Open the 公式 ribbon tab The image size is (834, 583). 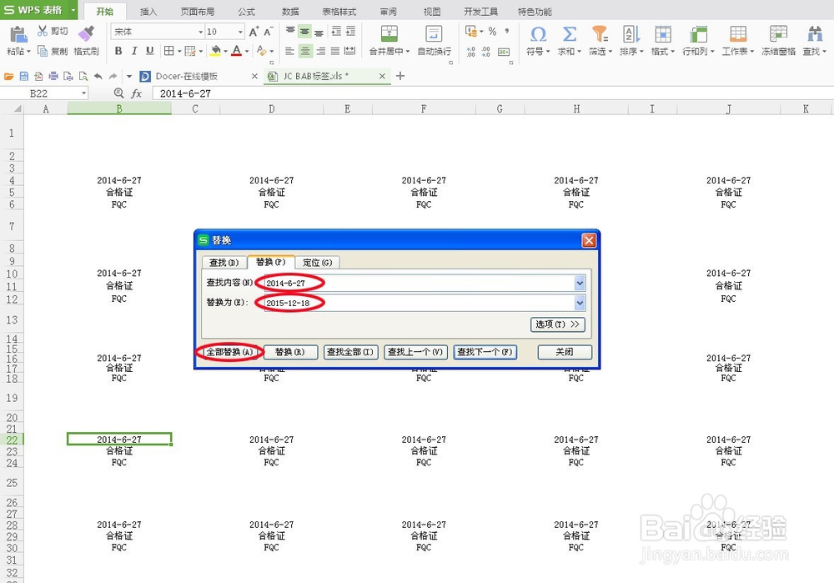(246, 11)
